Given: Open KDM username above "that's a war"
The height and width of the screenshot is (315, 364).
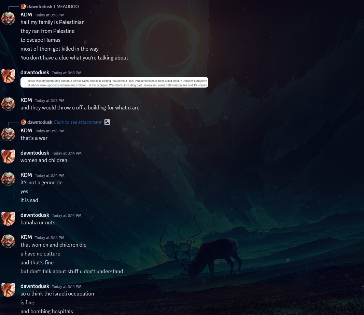Looking at the screenshot, I should click(x=26, y=131).
